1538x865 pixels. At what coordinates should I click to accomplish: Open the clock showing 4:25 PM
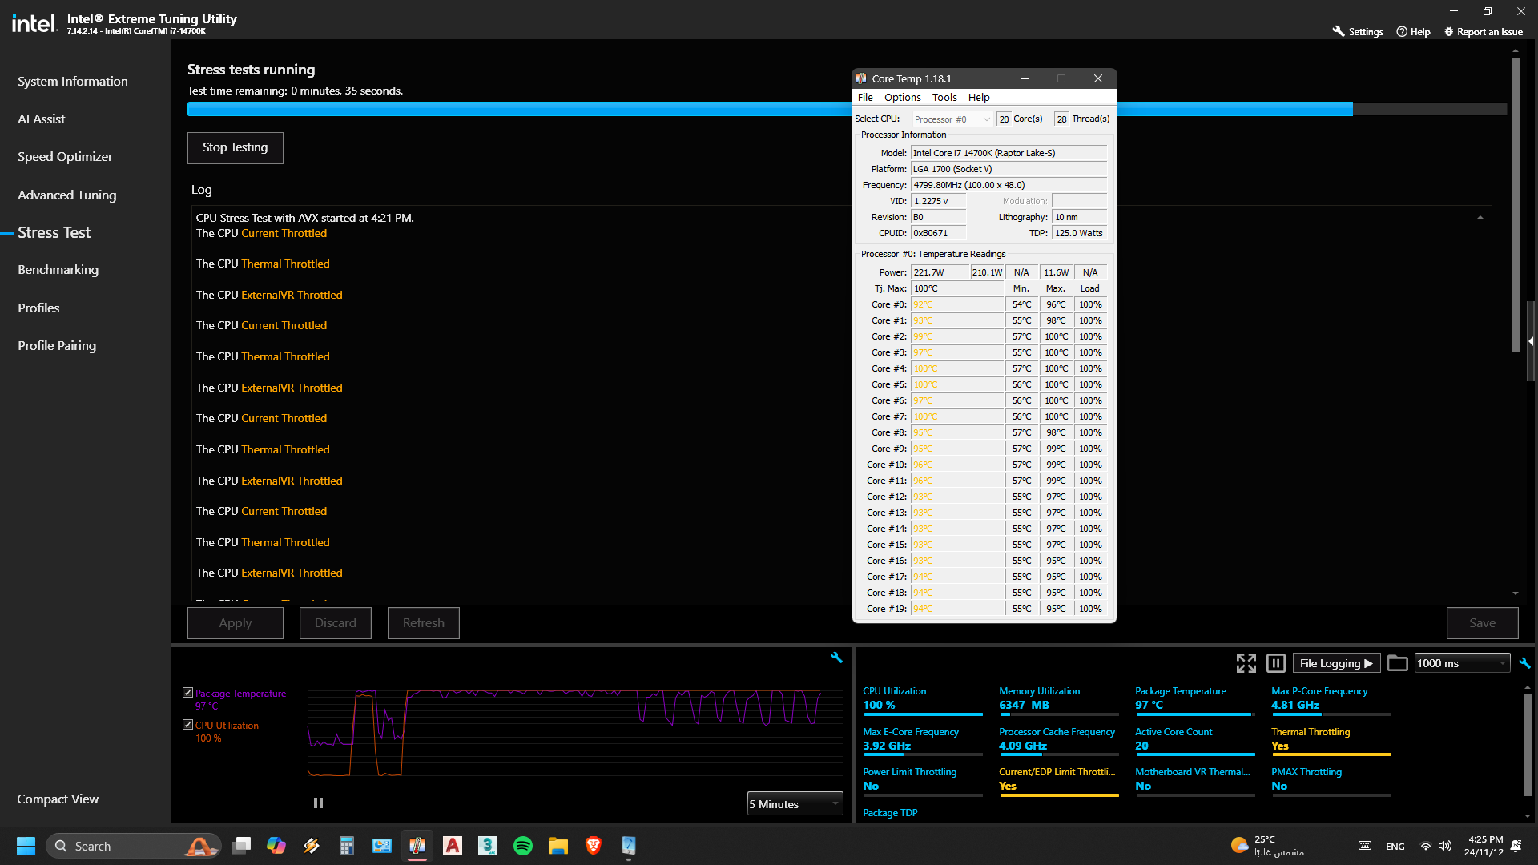1484,846
